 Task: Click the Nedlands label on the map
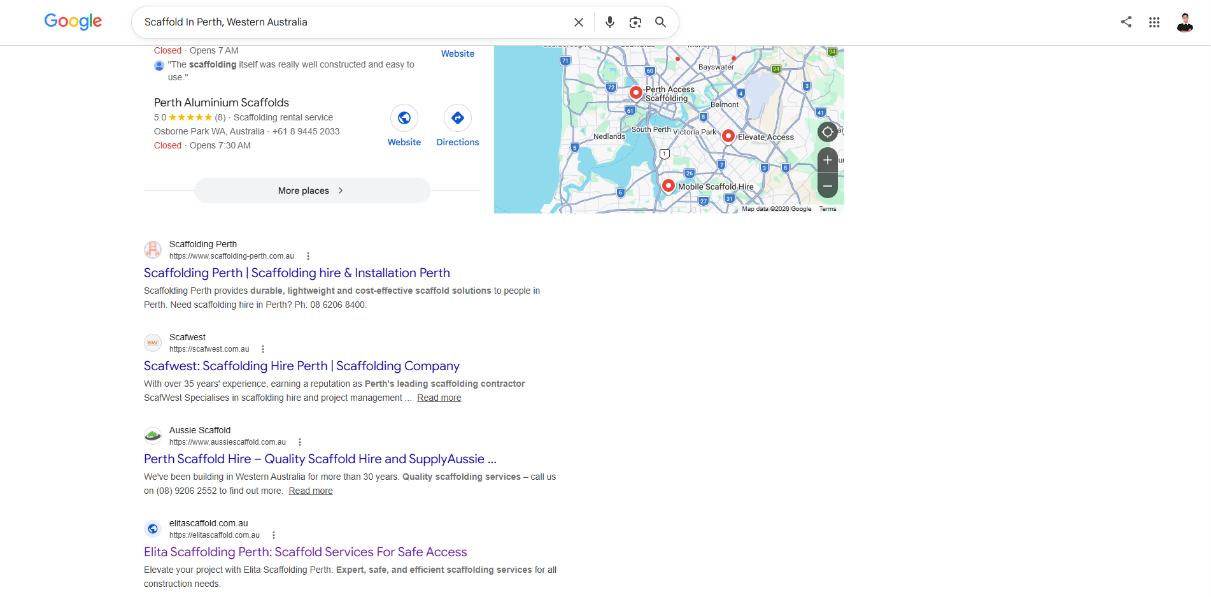point(609,136)
